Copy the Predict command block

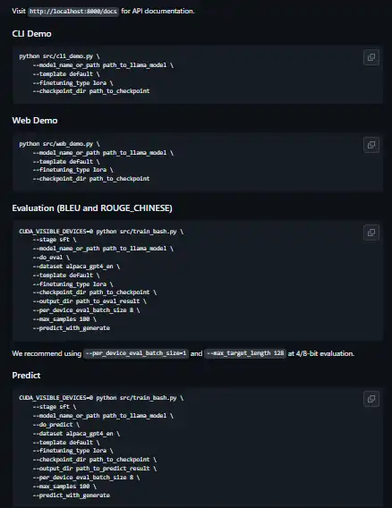point(371,399)
